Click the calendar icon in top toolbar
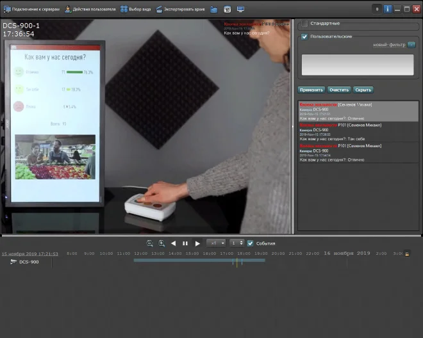Viewport: 423px width, 338px height. [227, 10]
